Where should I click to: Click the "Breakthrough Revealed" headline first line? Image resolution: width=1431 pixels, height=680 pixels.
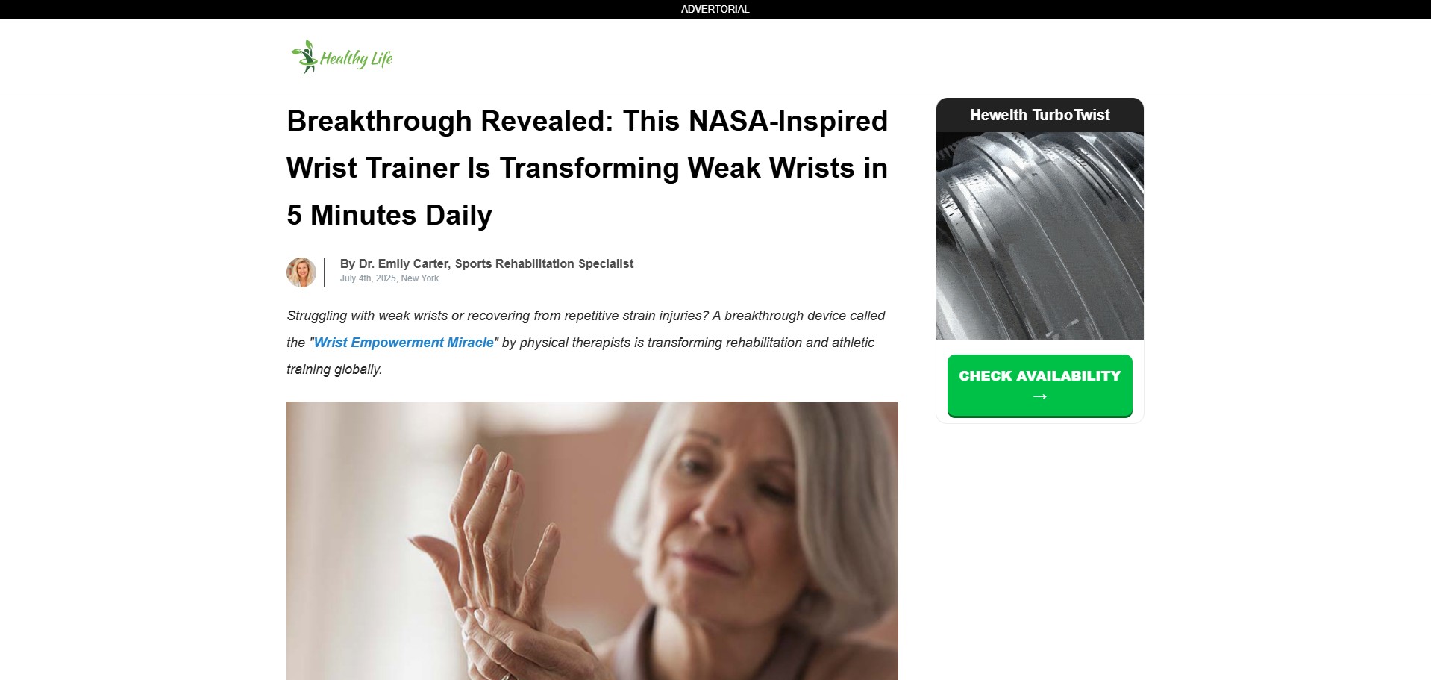coord(587,121)
